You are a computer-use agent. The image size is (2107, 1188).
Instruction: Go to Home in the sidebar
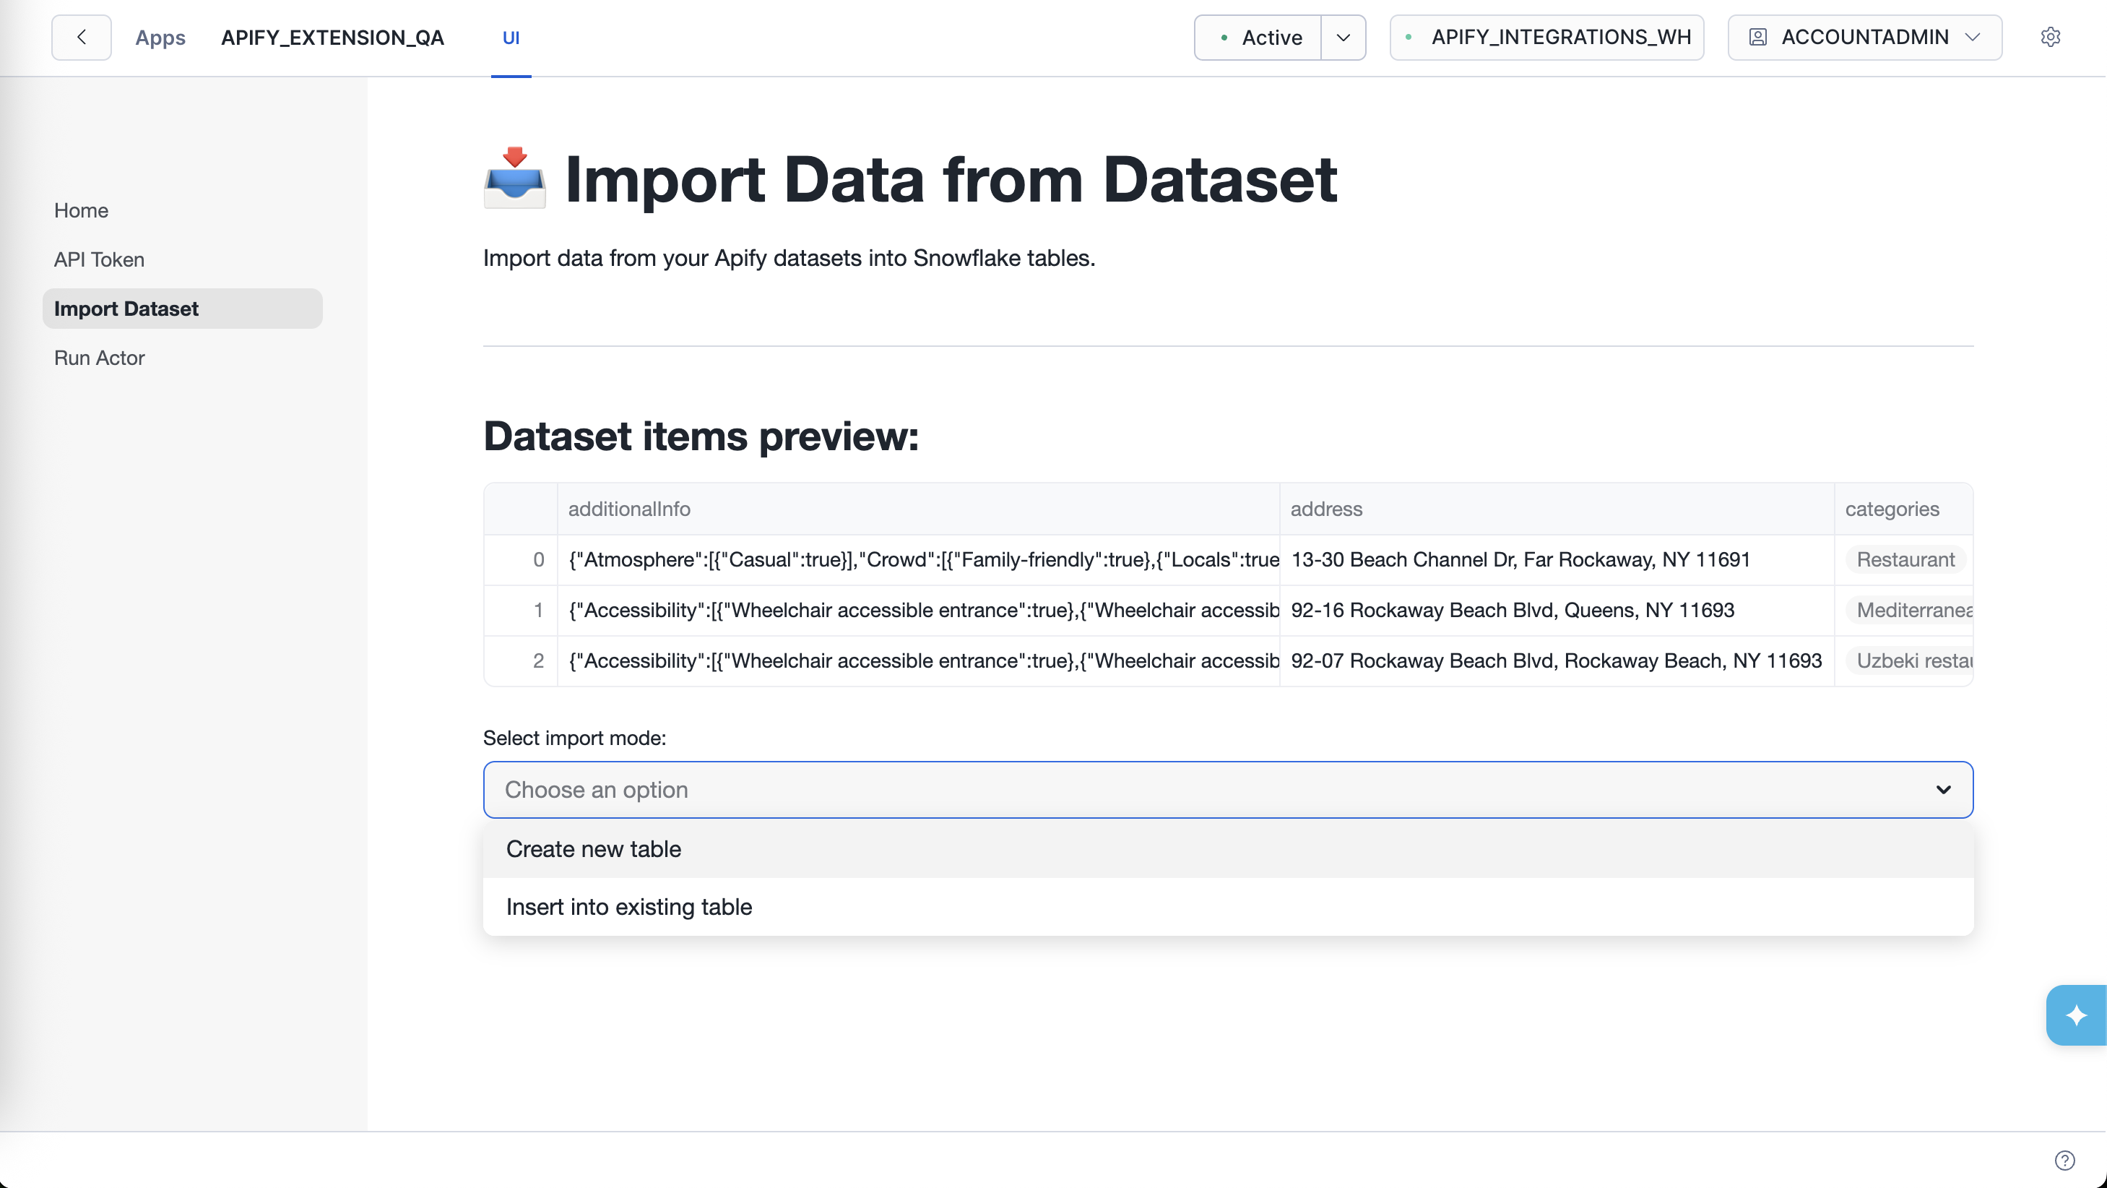point(81,210)
